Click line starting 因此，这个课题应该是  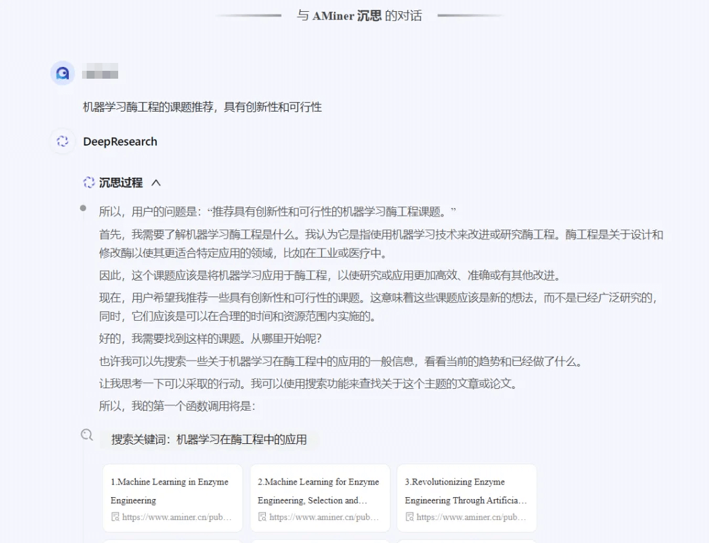pyautogui.click(x=330, y=275)
